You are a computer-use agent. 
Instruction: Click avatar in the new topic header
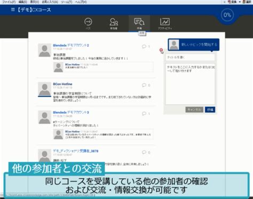click(174, 45)
